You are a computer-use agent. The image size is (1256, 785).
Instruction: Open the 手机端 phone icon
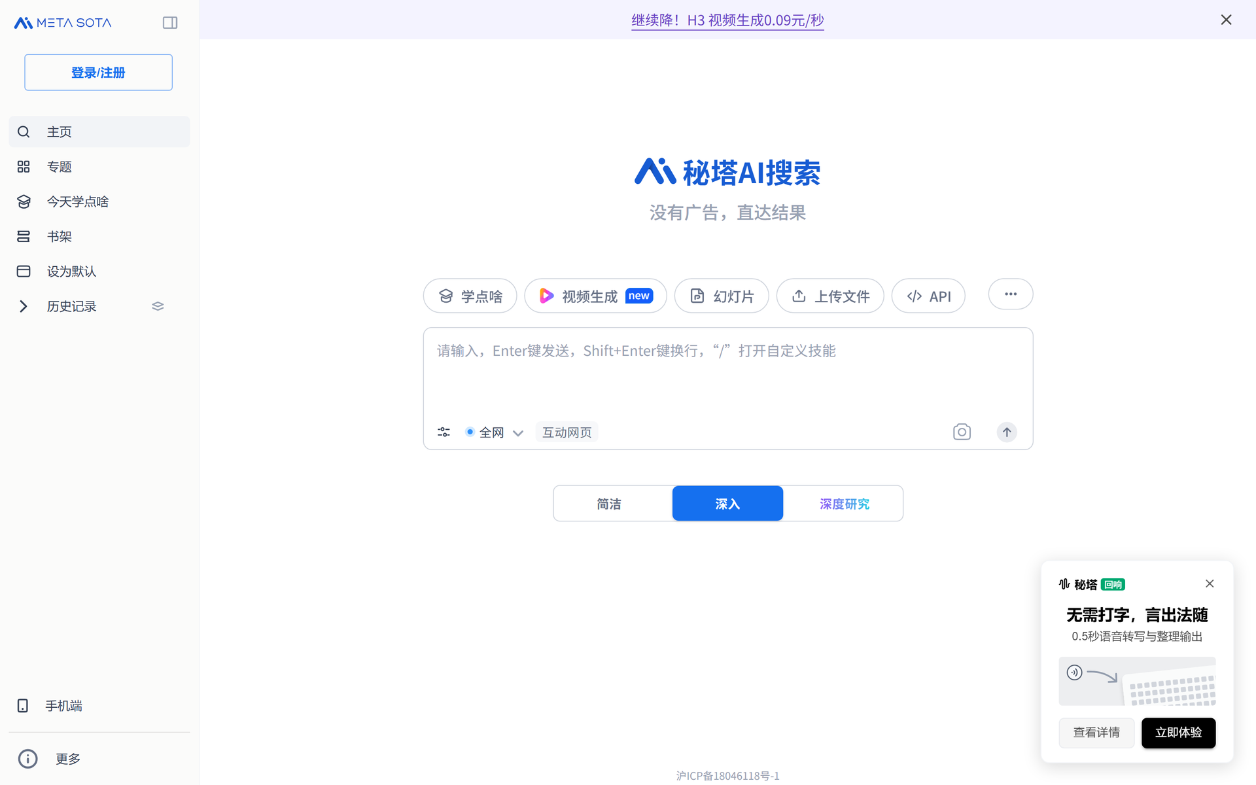click(23, 706)
